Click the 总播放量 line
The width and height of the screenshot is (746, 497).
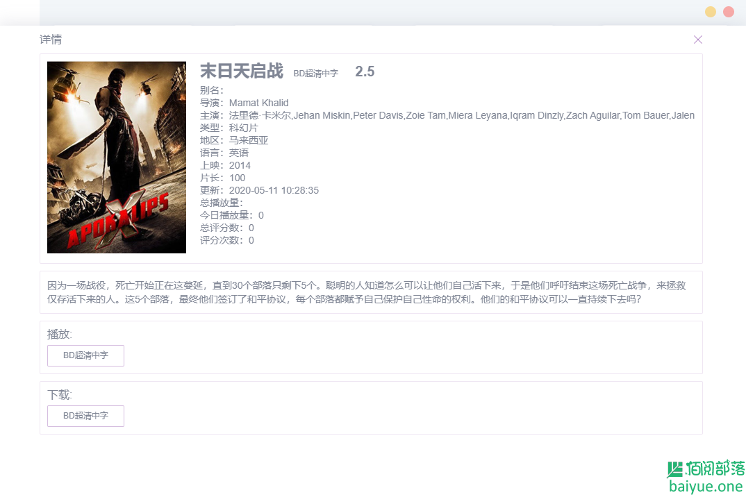point(222,203)
